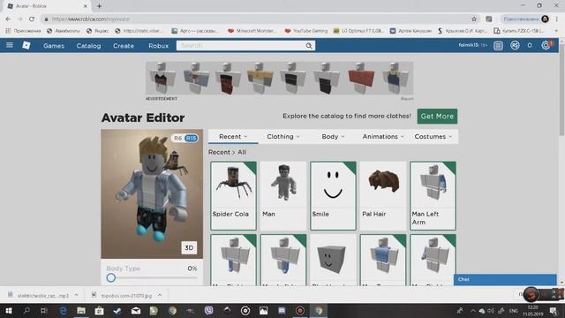Screen dimensions: 565x318
Task: Open the Chat panel
Action: [x=505, y=279]
